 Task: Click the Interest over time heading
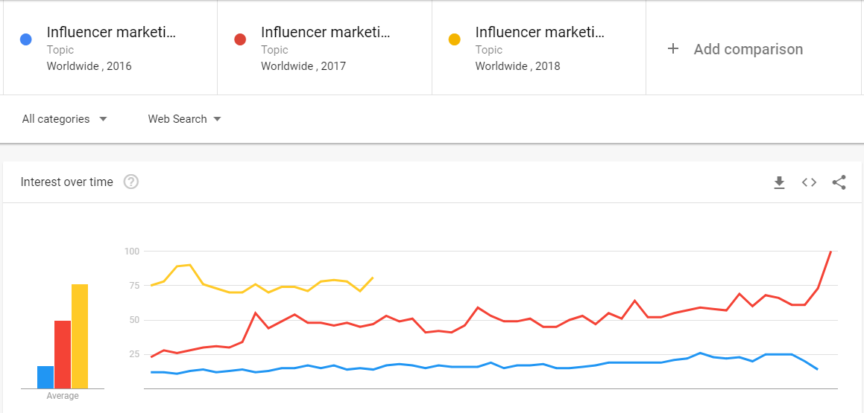(67, 182)
